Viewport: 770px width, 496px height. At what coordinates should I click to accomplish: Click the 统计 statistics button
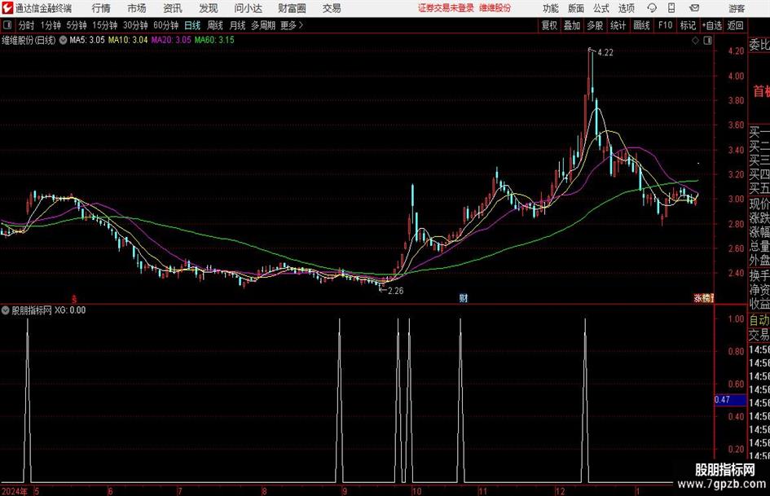click(x=618, y=25)
